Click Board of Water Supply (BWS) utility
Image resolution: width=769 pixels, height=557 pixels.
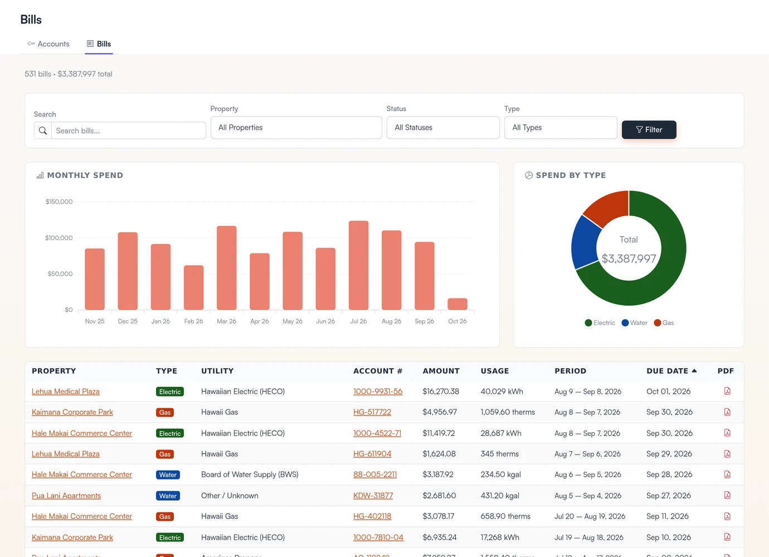click(250, 475)
